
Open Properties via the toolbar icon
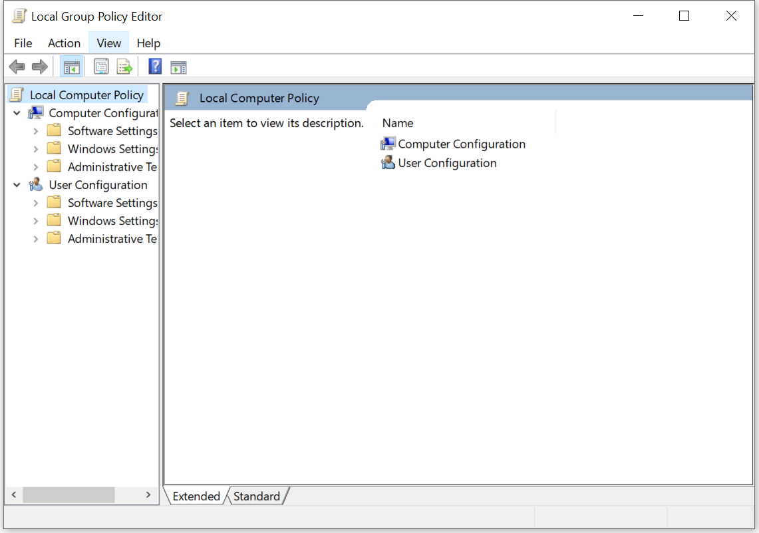(x=100, y=67)
